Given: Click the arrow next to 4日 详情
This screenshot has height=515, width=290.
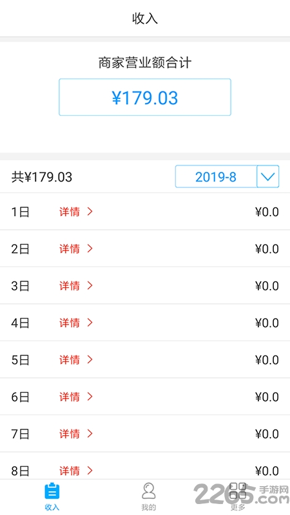Looking at the screenshot, I should (90, 323).
